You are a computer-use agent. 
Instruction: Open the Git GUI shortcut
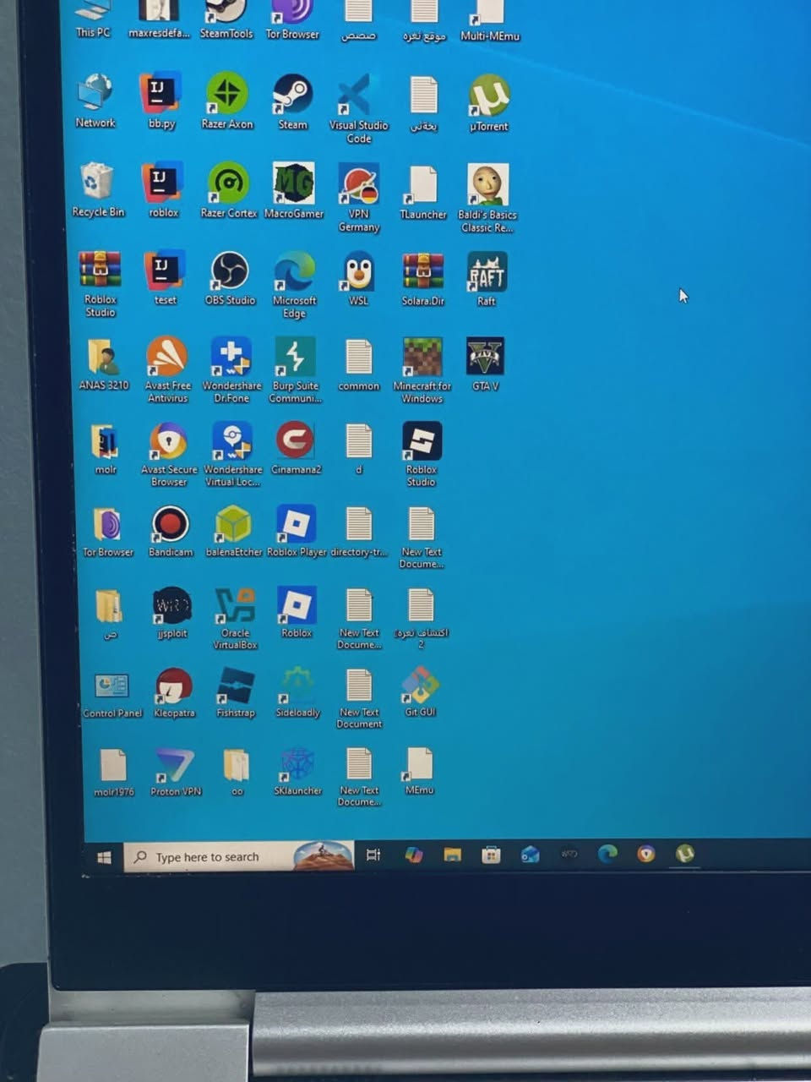420,685
